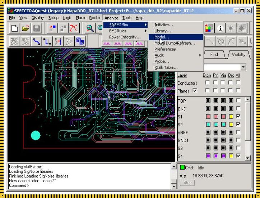The image size is (260, 198).
Task: Choose Xtalk Table... menu item
Action: pos(176,67)
